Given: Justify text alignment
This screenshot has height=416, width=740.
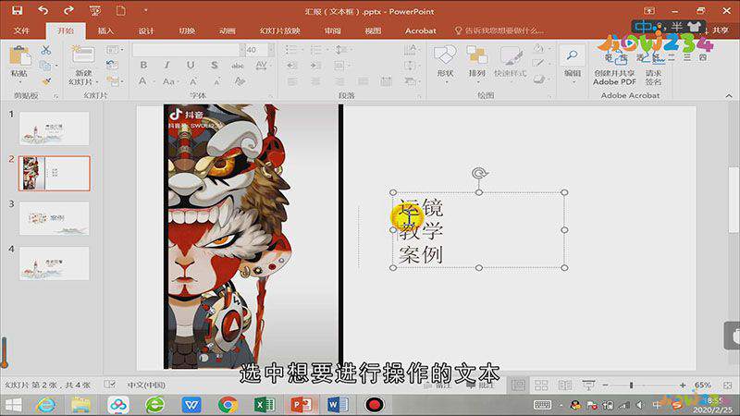Looking at the screenshot, I should (x=363, y=81).
